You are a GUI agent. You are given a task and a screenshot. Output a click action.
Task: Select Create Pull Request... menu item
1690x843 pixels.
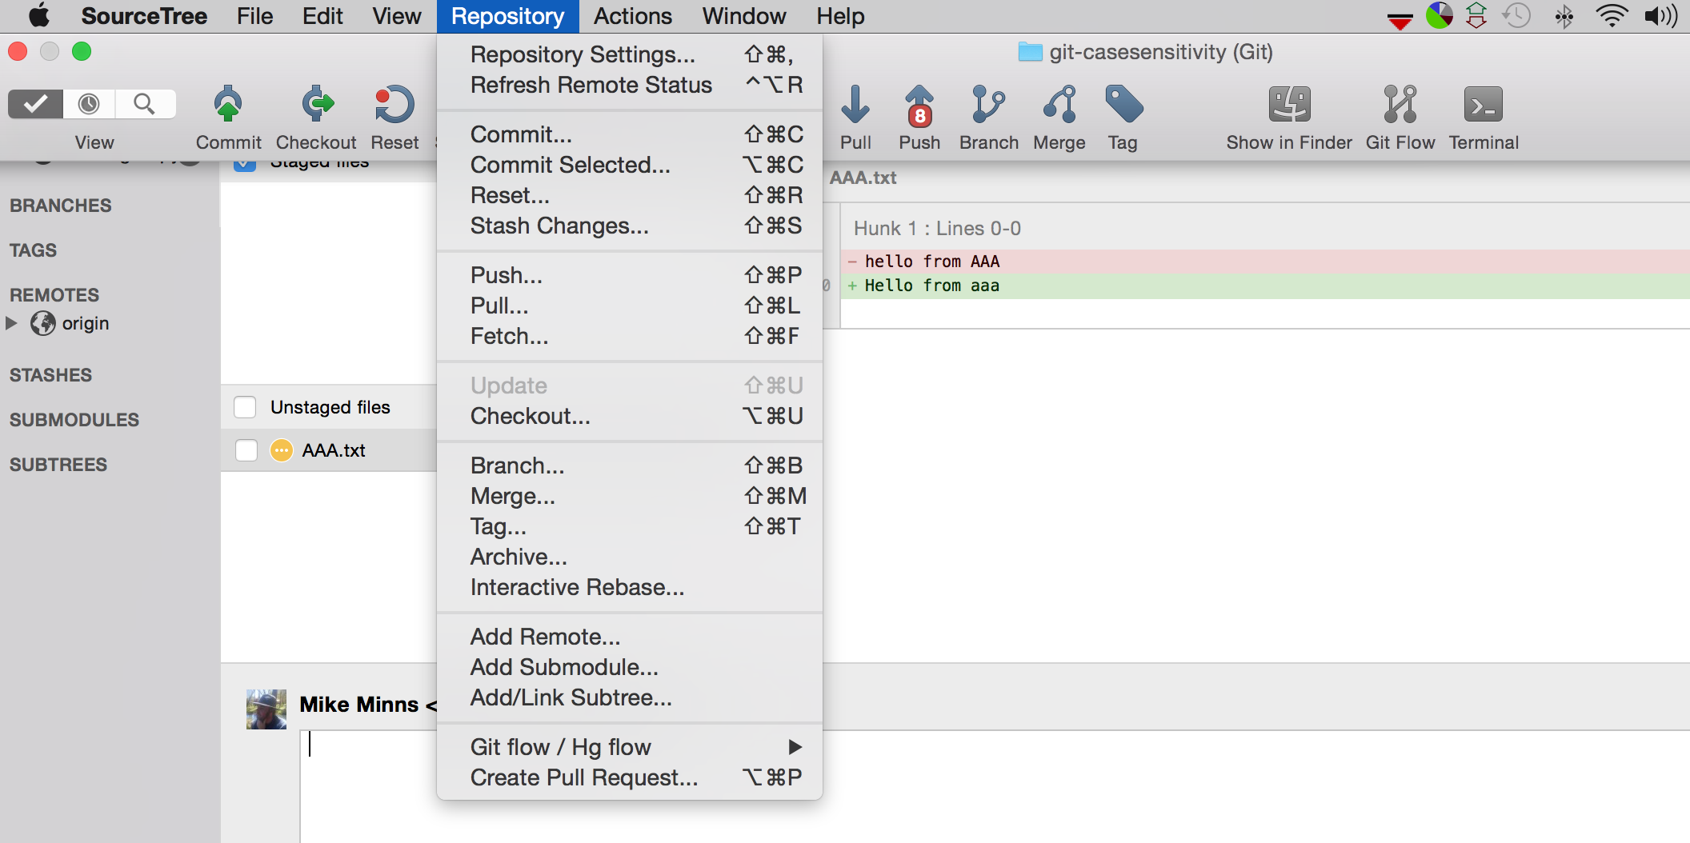pyautogui.click(x=630, y=777)
